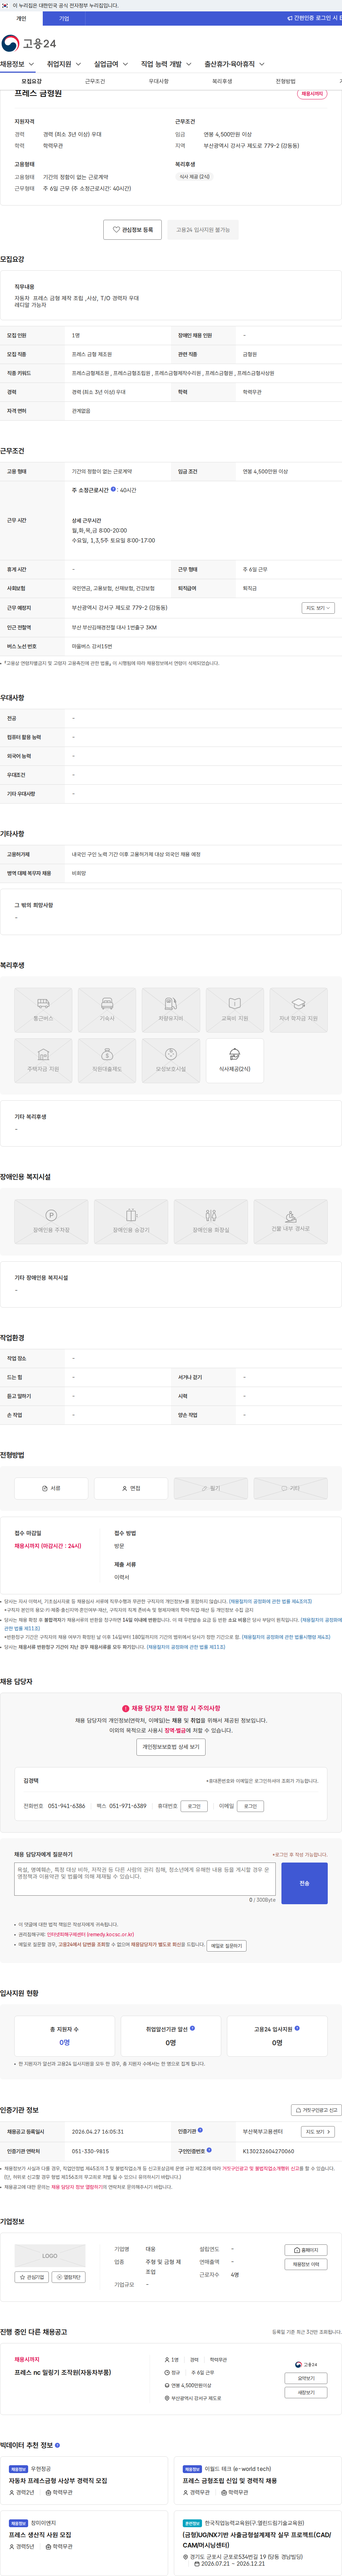
Task: Click 로그인 next to 휴대전화
Action: (x=194, y=1806)
